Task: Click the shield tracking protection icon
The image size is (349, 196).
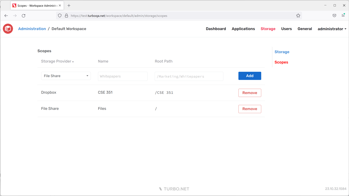Action: point(60,16)
